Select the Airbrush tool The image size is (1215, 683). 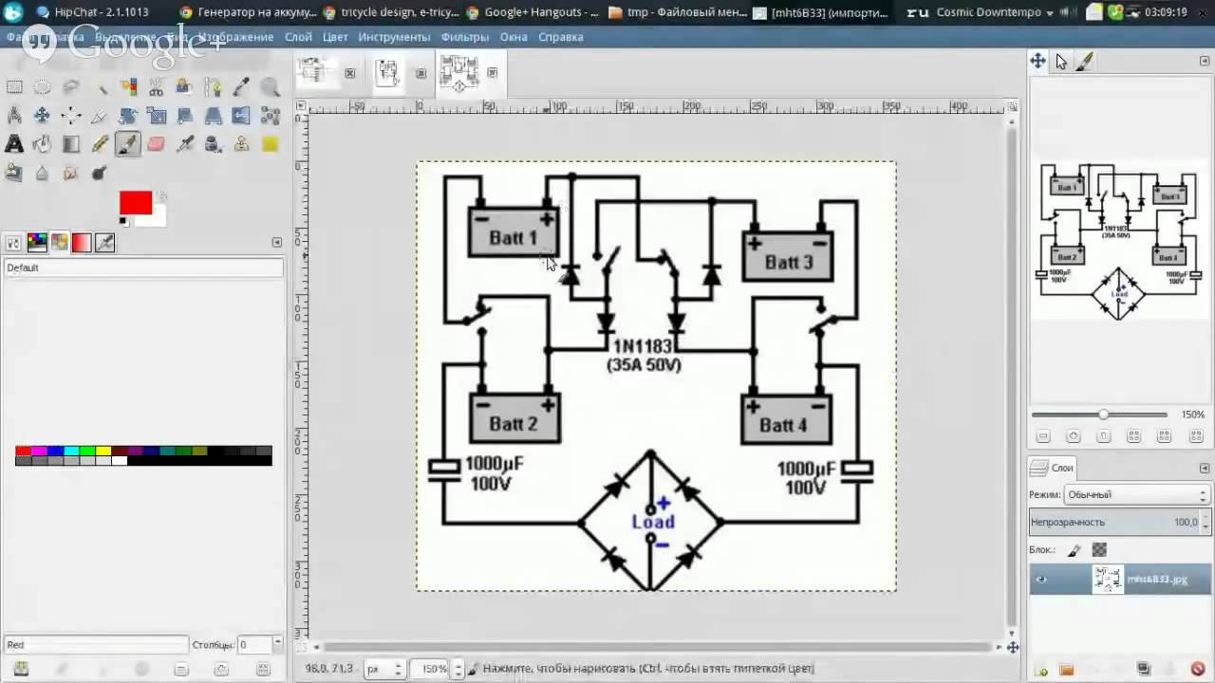click(x=185, y=144)
